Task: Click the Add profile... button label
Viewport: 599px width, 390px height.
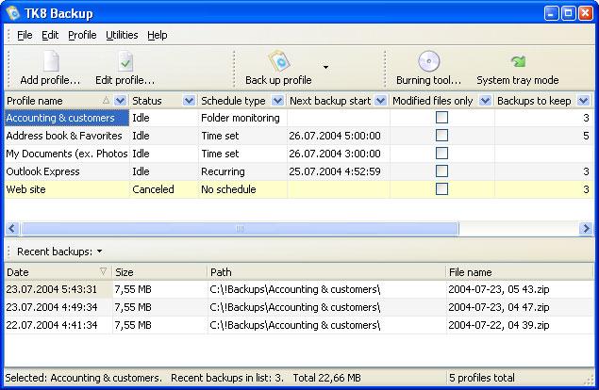Action: [50, 80]
